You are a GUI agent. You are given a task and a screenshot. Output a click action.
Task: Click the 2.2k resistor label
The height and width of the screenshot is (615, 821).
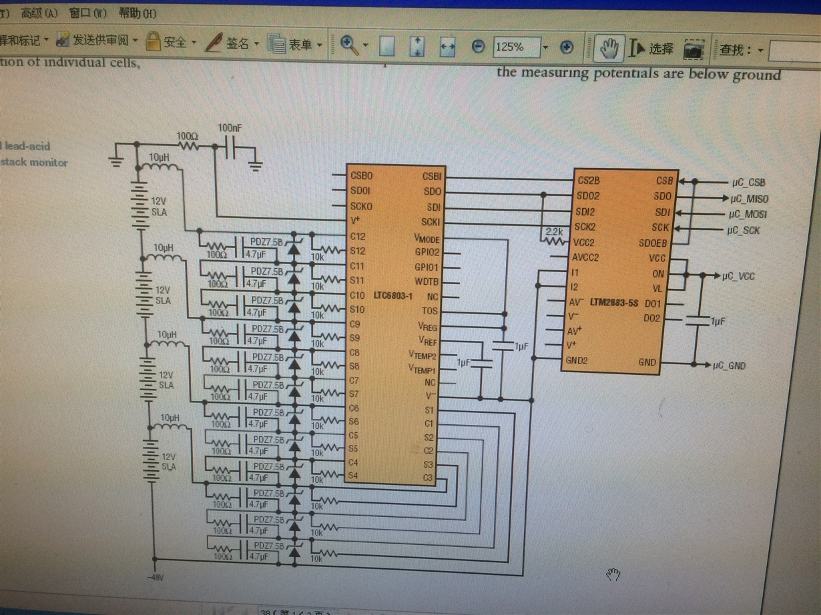(555, 231)
